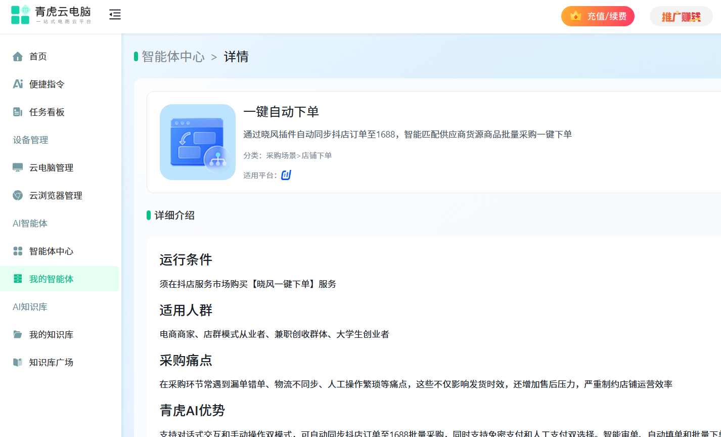Go to 任务看板
Viewport: 721px width, 437px height.
60,112
